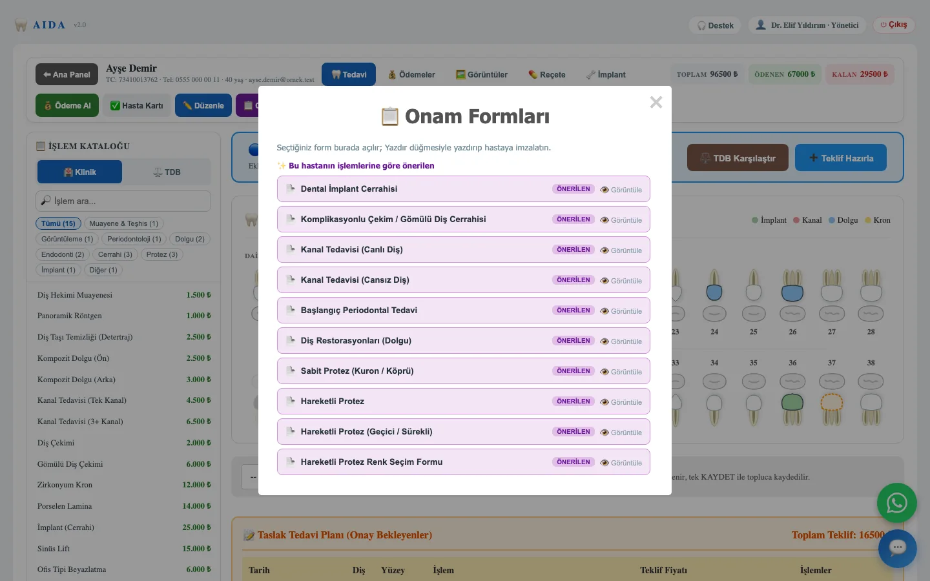Open Destek support
This screenshot has width=930, height=581.
(x=715, y=25)
